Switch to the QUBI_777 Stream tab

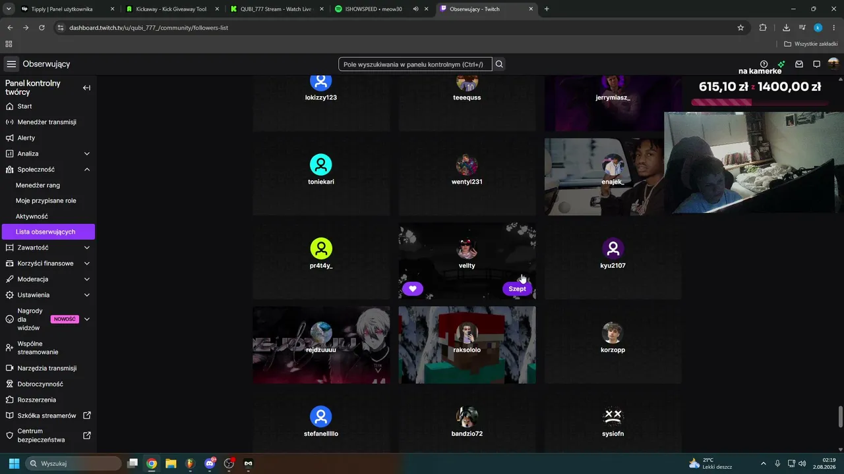tap(277, 9)
